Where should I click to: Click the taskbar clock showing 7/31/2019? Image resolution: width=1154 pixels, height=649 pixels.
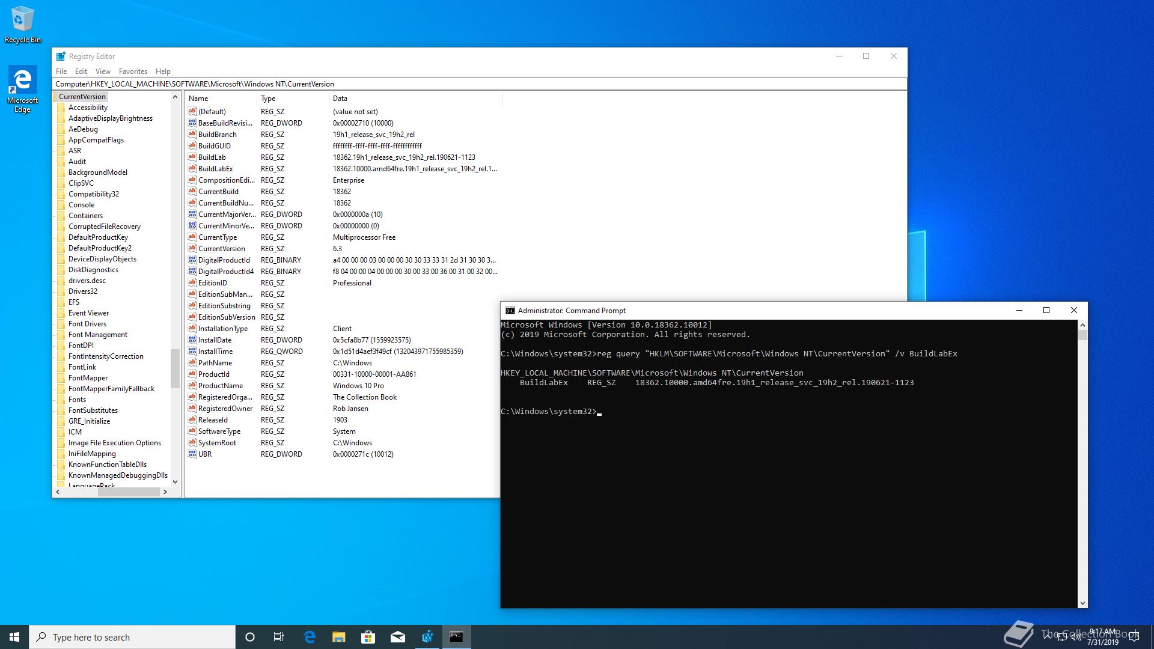pyautogui.click(x=1103, y=637)
